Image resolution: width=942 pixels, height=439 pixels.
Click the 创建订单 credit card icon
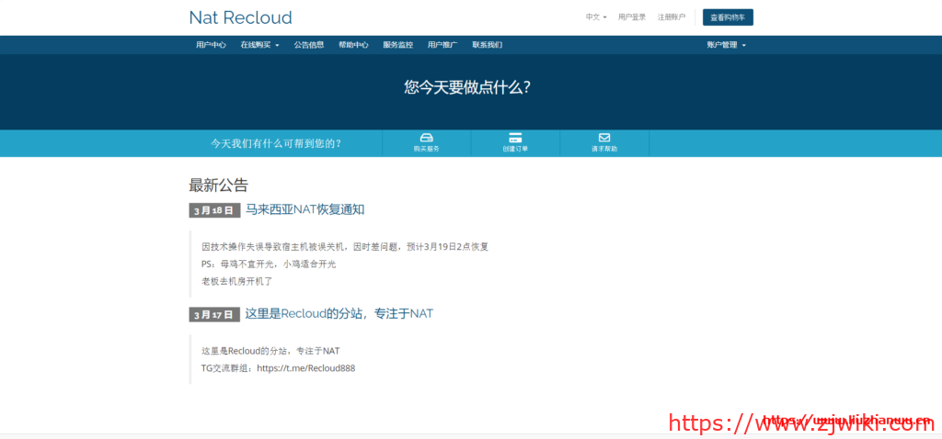(515, 138)
